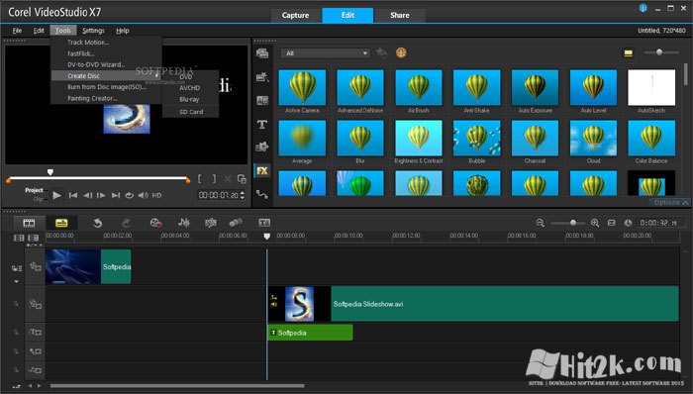
Task: Open the Media library panel icon
Action: (x=262, y=53)
